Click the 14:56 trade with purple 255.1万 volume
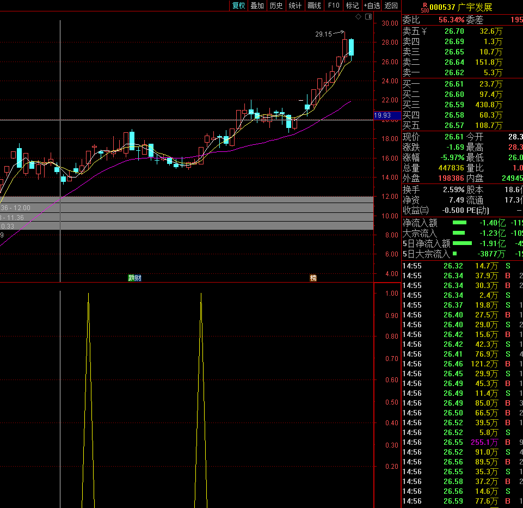The image size is (523, 508). point(462,442)
